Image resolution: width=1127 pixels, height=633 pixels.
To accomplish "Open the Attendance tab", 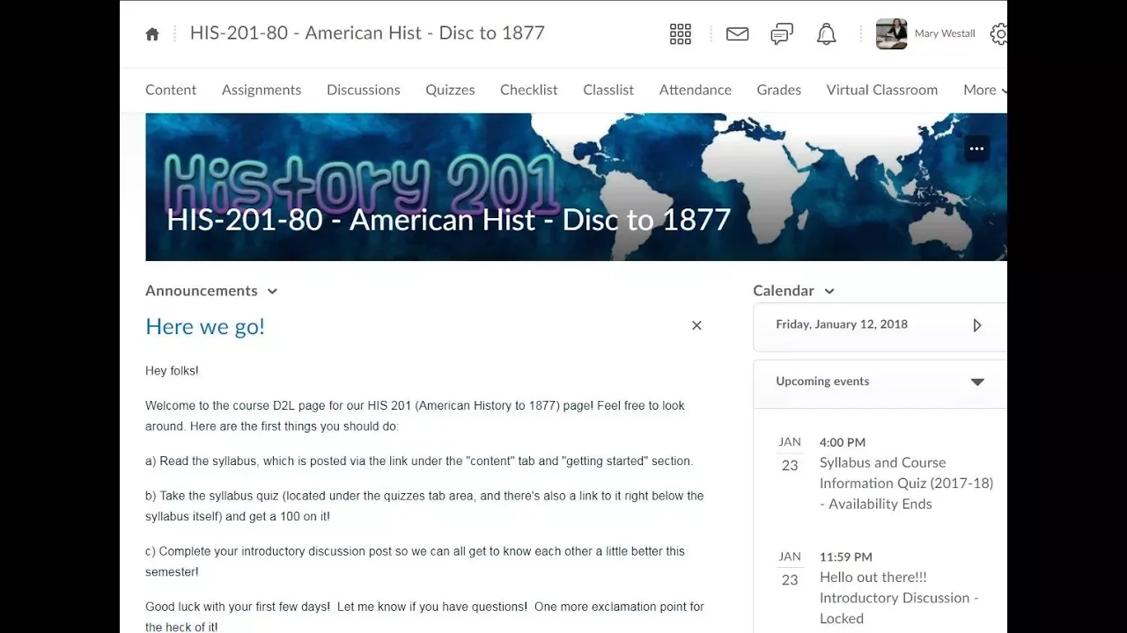I will 696,90.
